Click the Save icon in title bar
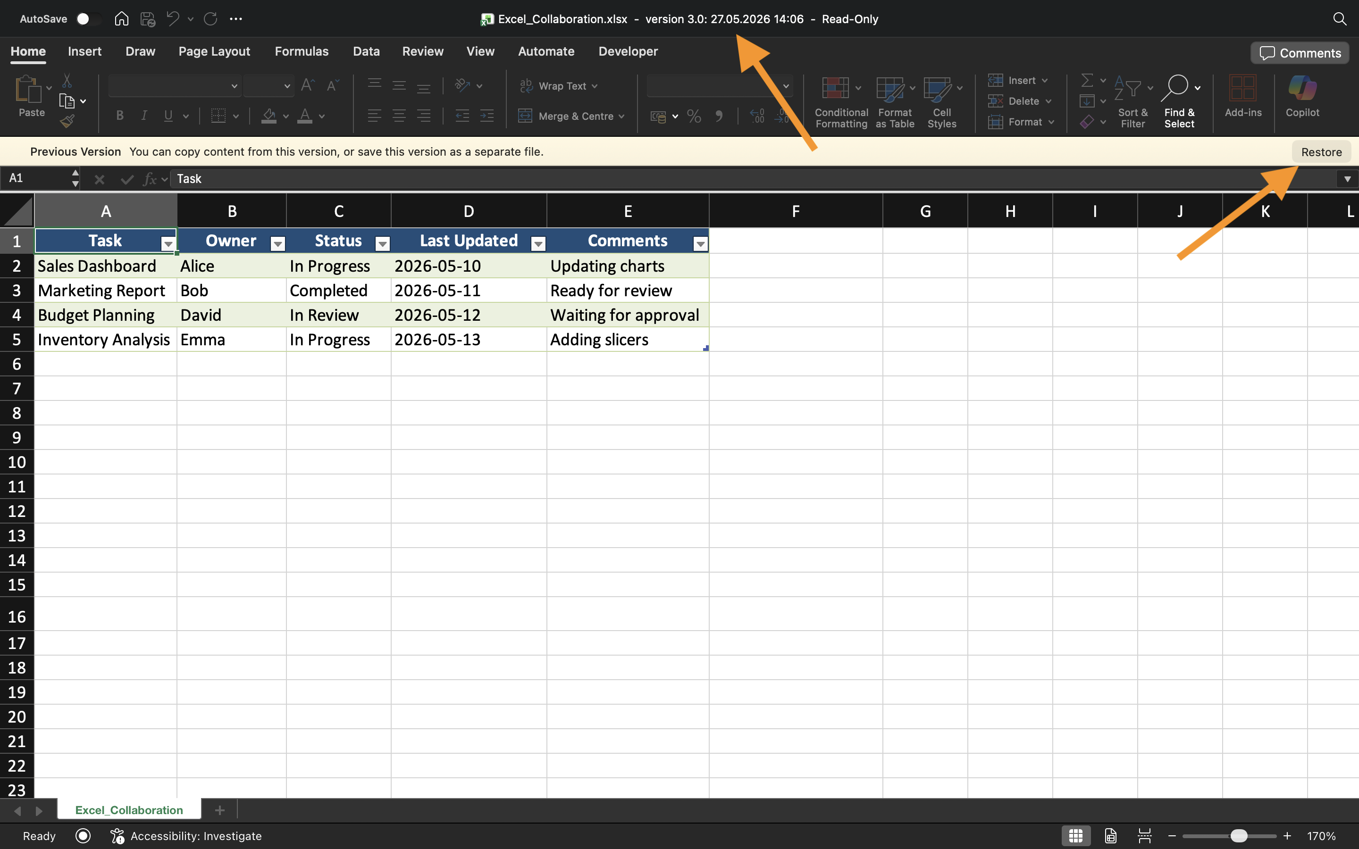 point(148,19)
